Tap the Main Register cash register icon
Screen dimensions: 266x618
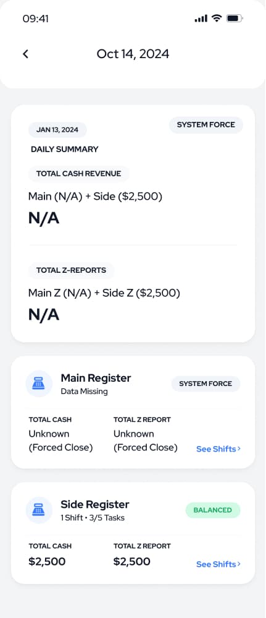[x=39, y=384]
